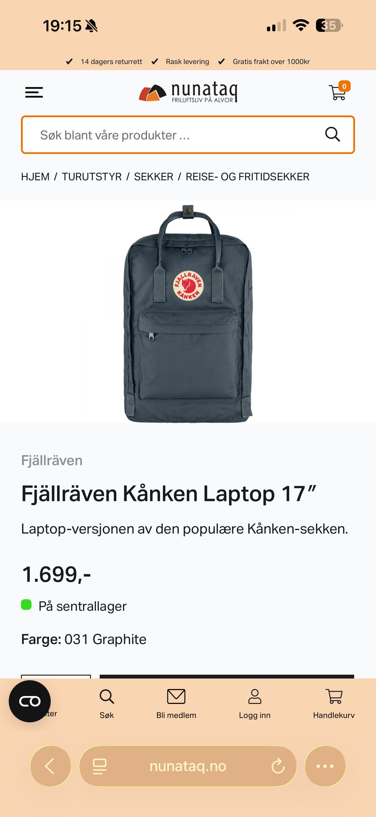
Task: Click the nunataq logo
Action: pos(188,92)
